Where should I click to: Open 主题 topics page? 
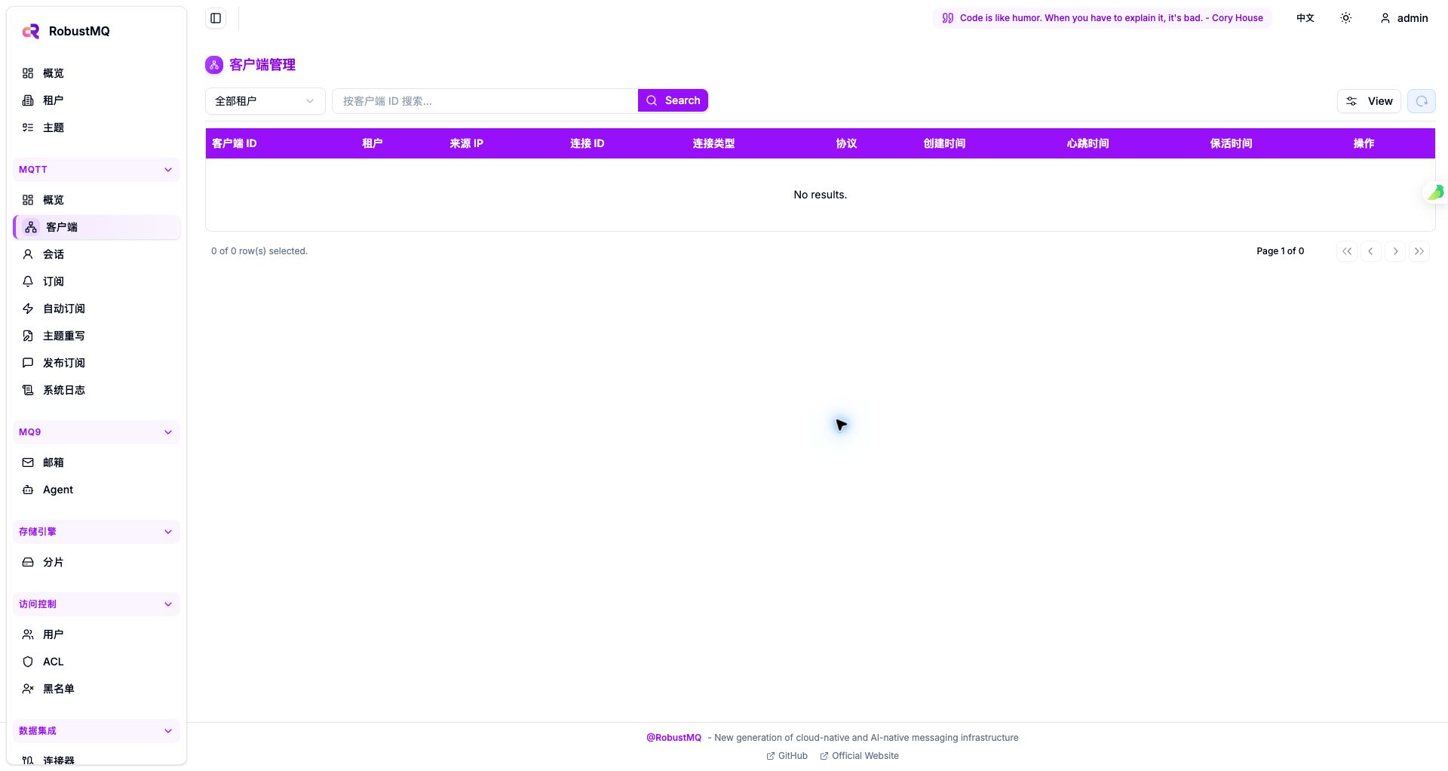tap(97, 127)
